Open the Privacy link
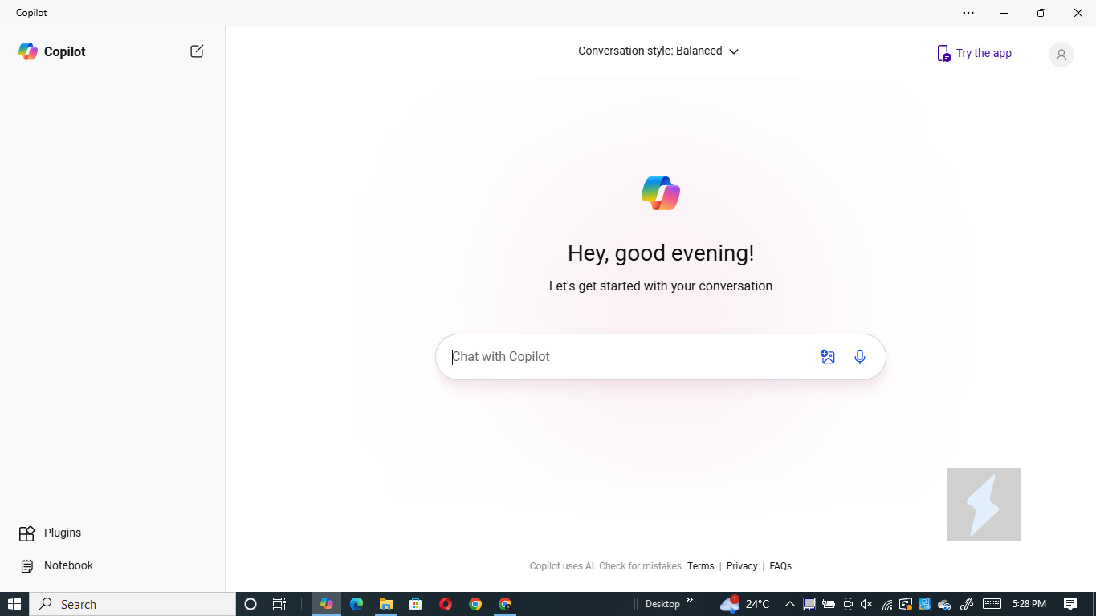This screenshot has height=616, width=1096. pos(742,566)
